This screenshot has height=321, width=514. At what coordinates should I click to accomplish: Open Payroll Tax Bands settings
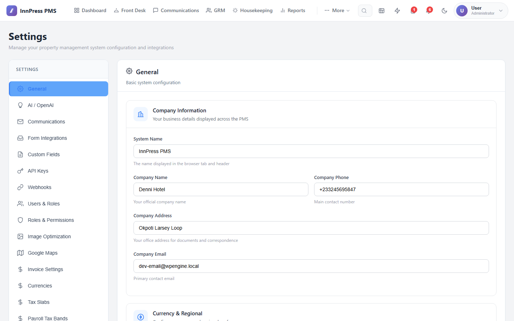pyautogui.click(x=59, y=317)
